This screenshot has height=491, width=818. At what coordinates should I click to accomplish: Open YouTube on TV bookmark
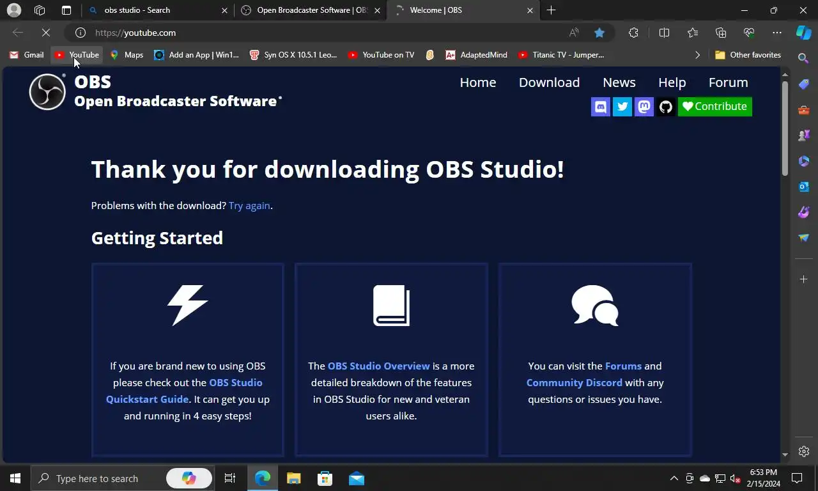click(x=381, y=55)
